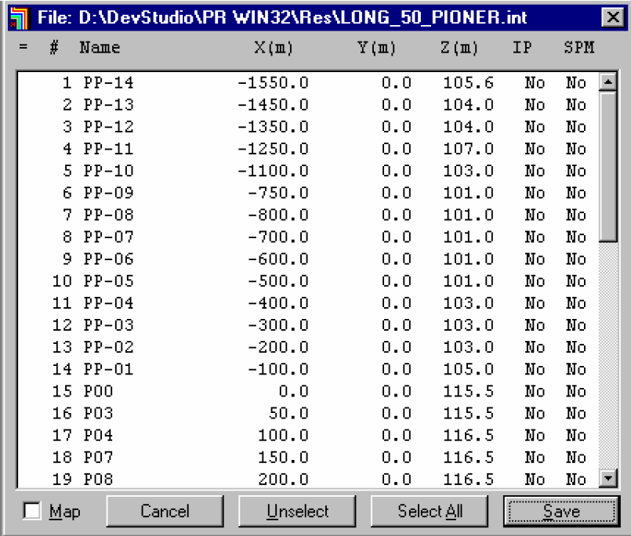Click the Select All button

430,511
